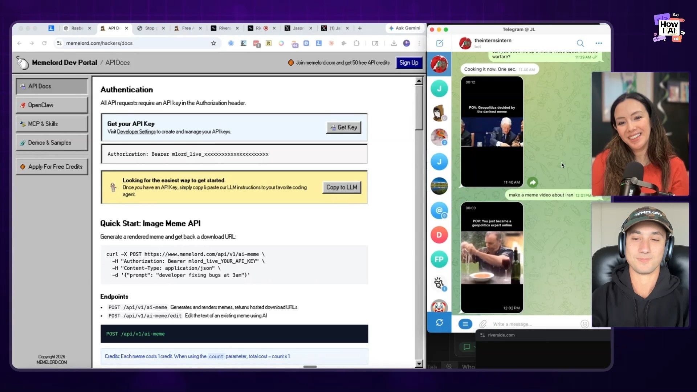Open the OpenClaw sidebar item
697x392 pixels.
click(52, 105)
